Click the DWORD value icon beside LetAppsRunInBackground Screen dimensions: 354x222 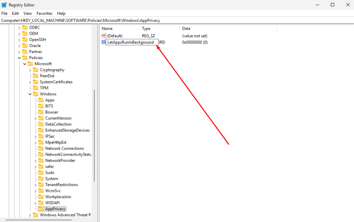[103, 42]
